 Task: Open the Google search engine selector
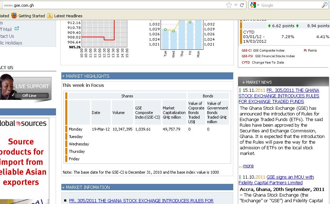(255, 5)
